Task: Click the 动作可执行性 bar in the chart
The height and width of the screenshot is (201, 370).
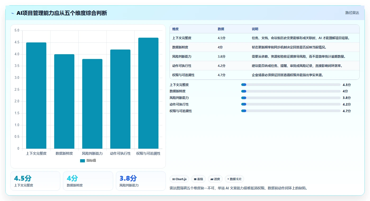Action: click(x=120, y=99)
